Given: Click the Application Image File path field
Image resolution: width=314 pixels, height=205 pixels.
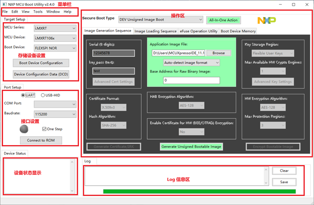Looking at the screenshot, I should coord(179,53).
